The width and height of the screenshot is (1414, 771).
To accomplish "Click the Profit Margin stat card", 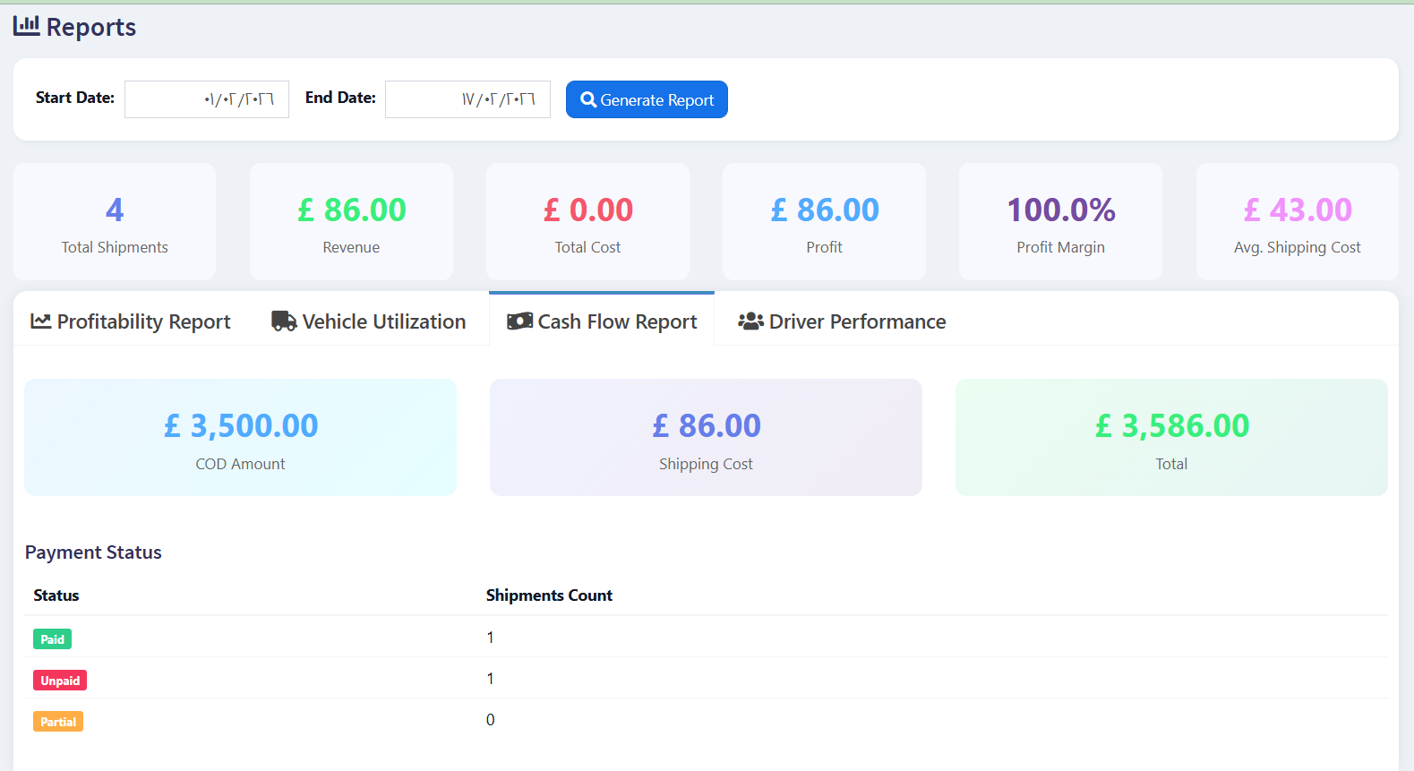I will (1060, 222).
